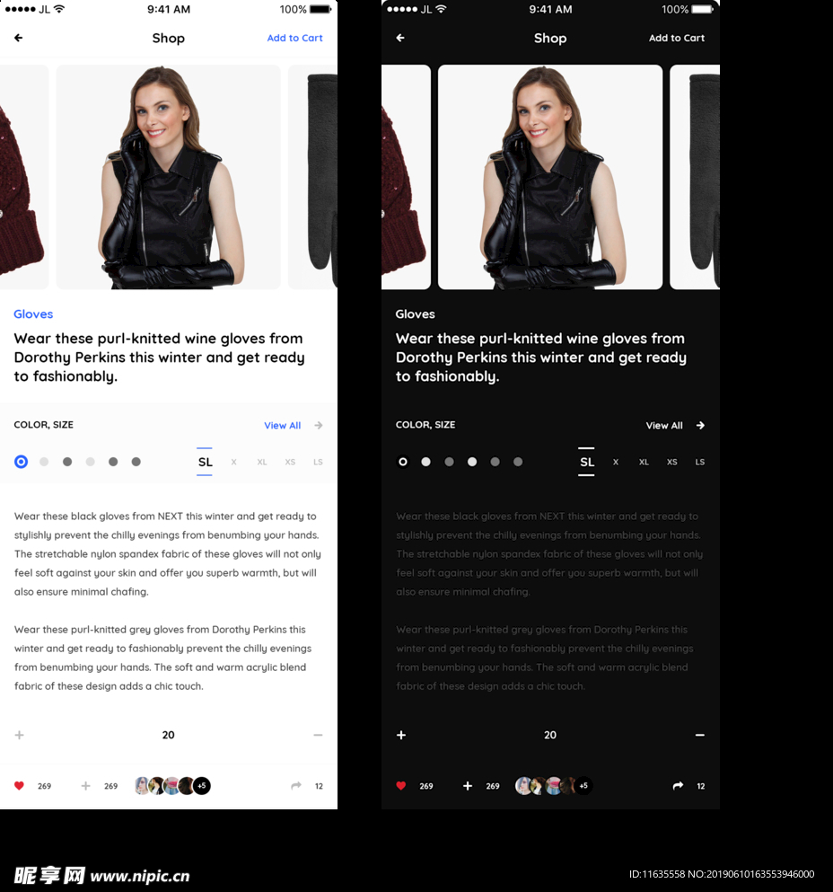833x892 pixels.
Task: Tap the share arrow icon in dark theme
Action: point(678,786)
